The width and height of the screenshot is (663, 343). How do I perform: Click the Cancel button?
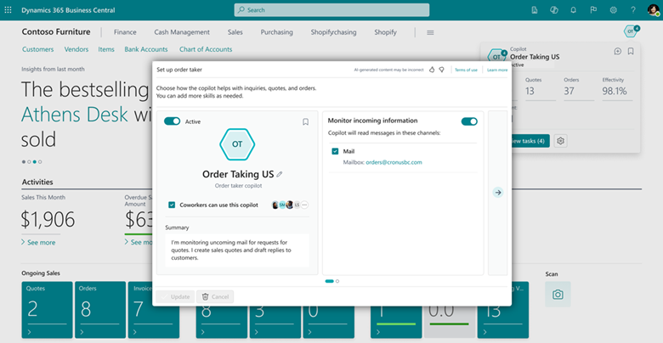coord(215,296)
